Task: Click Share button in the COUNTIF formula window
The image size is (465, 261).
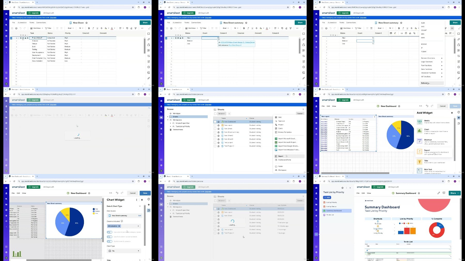Action: point(300,23)
